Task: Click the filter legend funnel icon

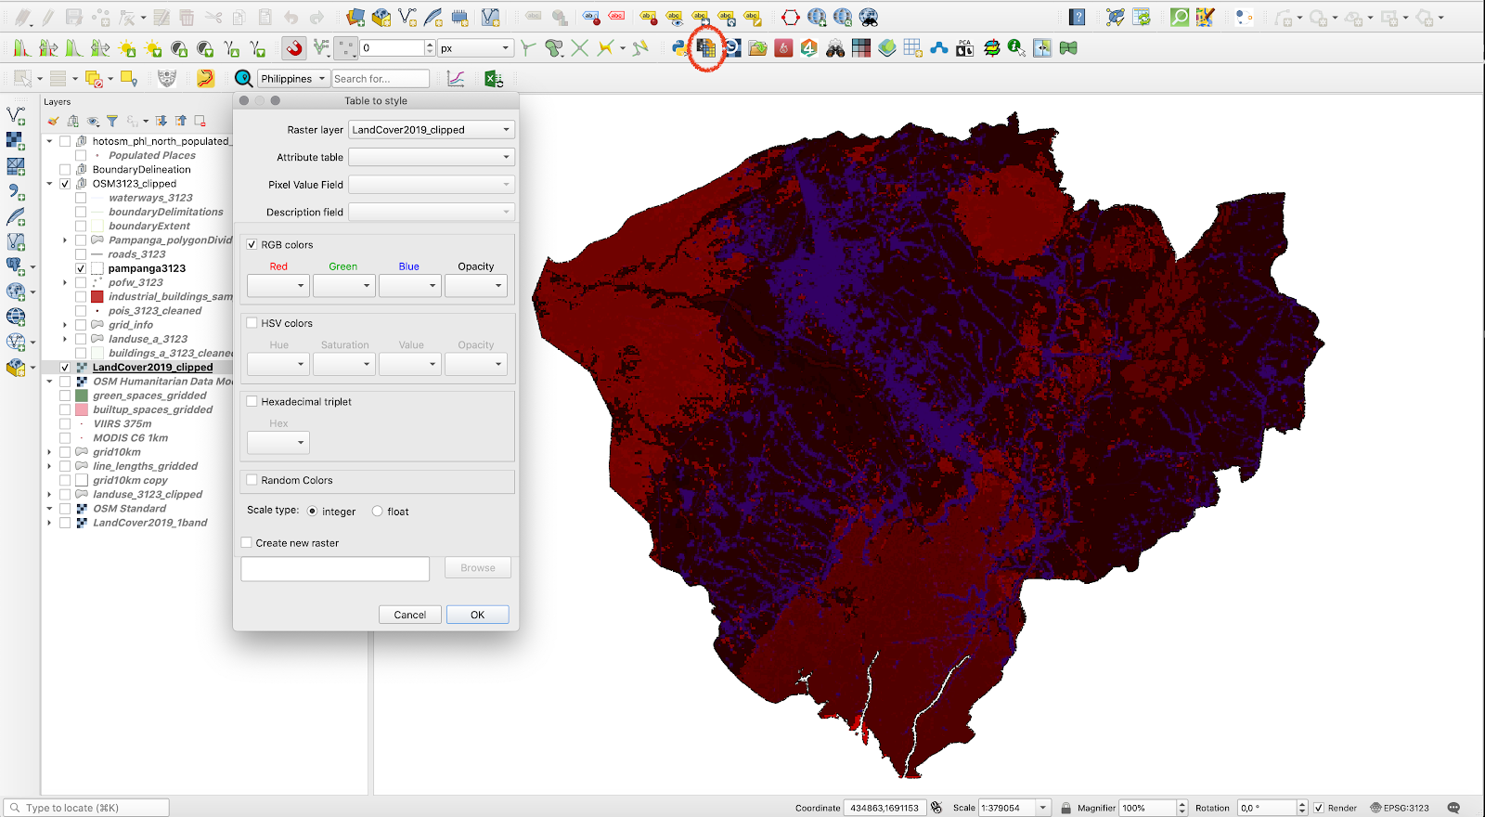Action: (112, 121)
